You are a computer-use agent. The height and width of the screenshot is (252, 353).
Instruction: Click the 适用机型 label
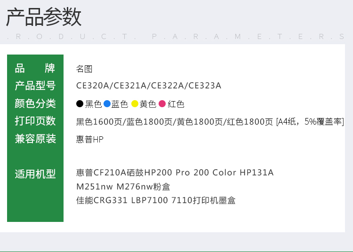click(x=35, y=174)
